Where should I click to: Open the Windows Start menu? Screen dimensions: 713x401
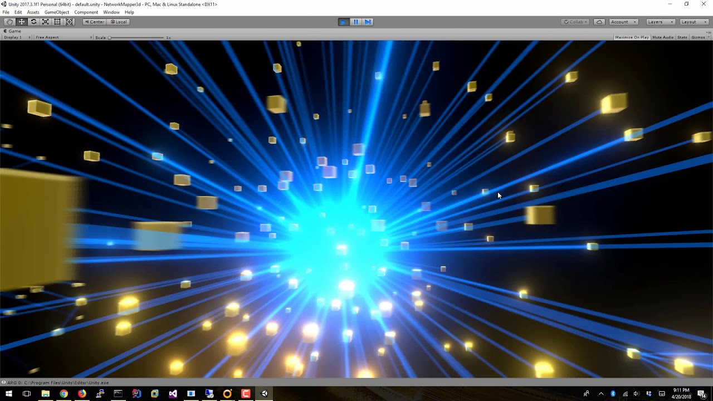point(8,394)
